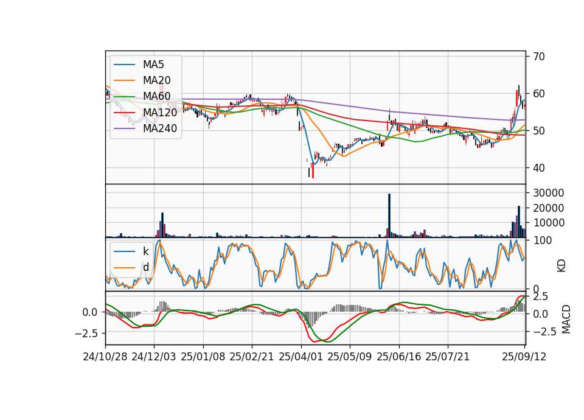
Task: Click the MA5 legend label
Action: [153, 65]
